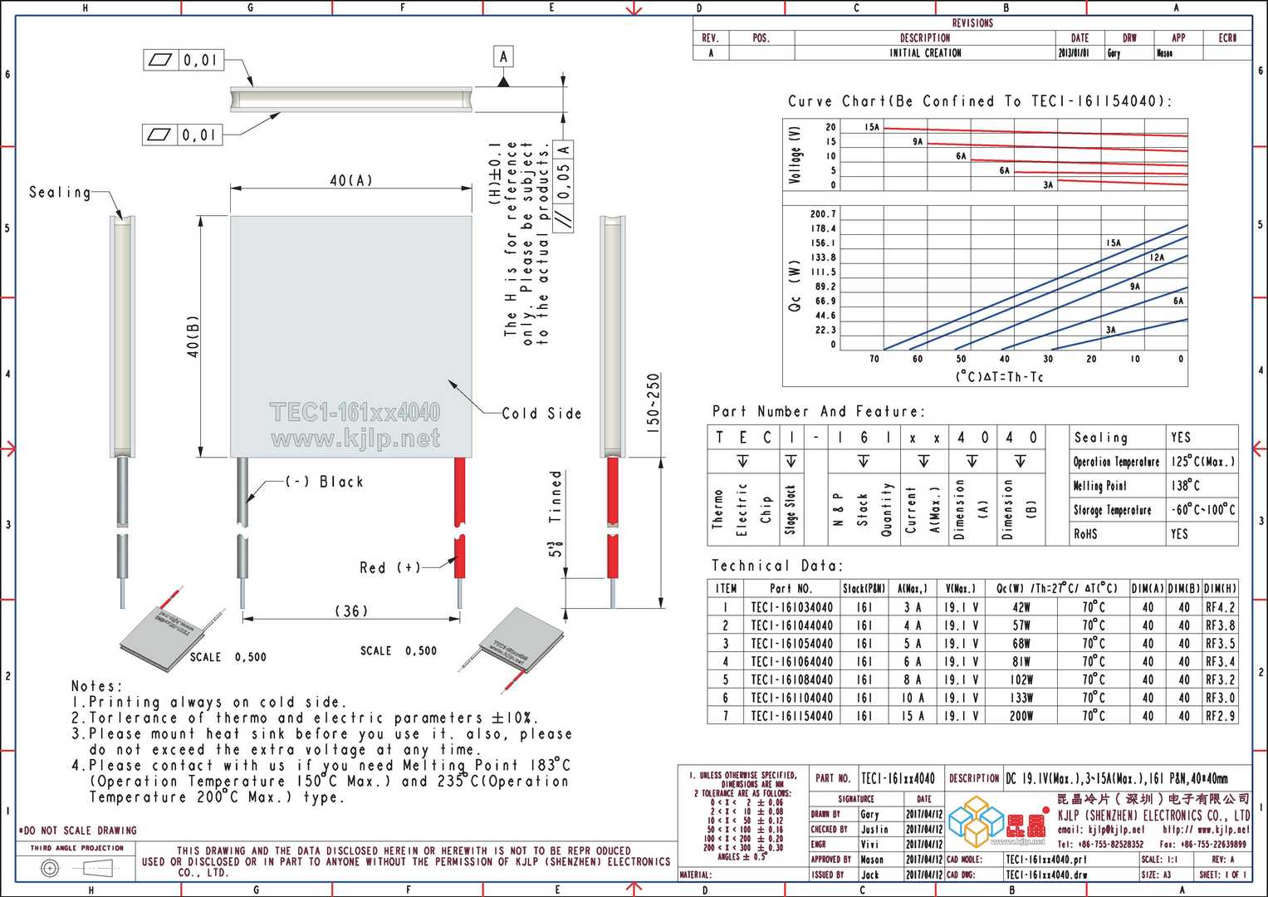Select note 3 about mounting heat sink
1268x897 pixels.
[322, 742]
